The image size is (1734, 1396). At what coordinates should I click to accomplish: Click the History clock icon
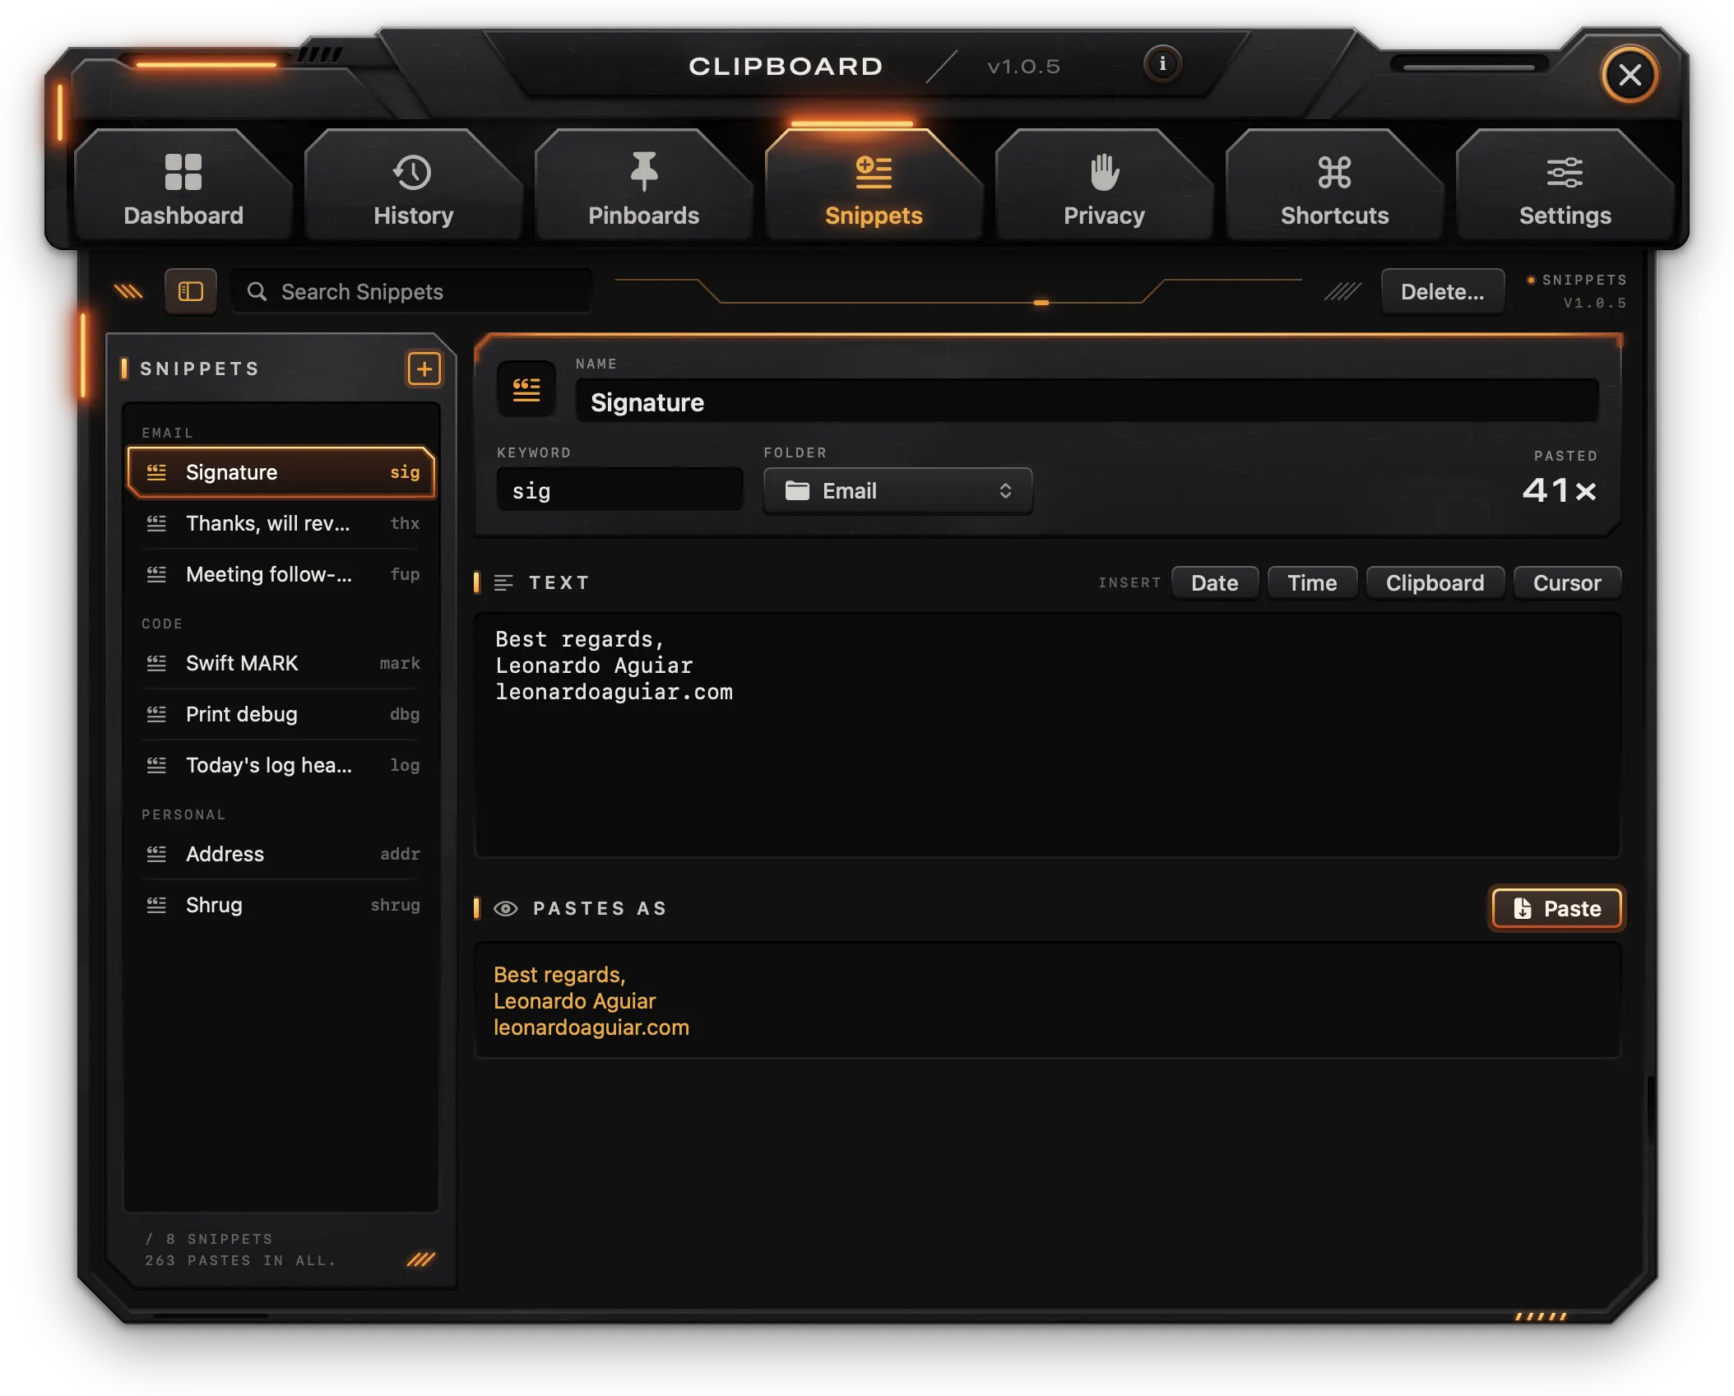point(413,172)
